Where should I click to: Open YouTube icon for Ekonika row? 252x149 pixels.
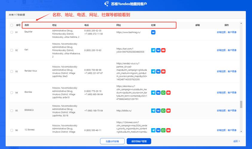tap(168, 93)
